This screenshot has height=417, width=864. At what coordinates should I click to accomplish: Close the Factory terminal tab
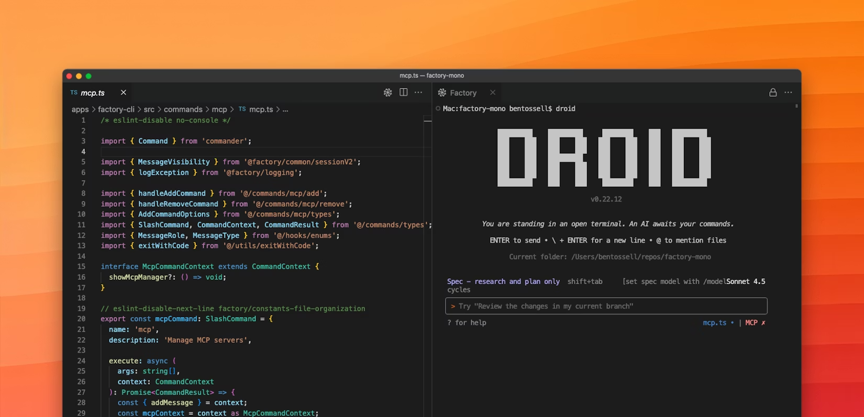point(492,93)
